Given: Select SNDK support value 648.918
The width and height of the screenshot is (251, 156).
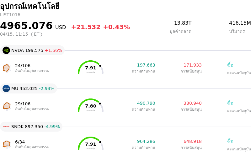Looking at the screenshot, I should (x=192, y=141).
